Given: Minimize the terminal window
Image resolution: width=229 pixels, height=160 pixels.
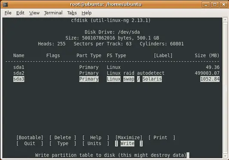Looking at the screenshot, I should [x=206, y=4].
